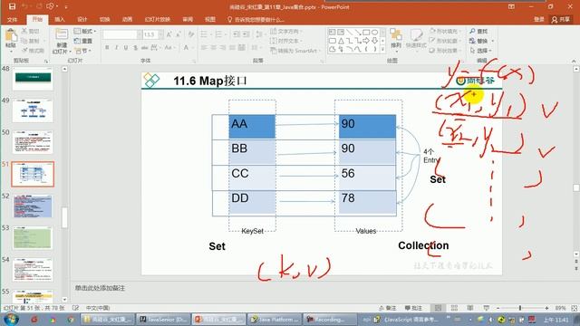Select the text box shape in gallery
Image resolution: width=580 pixels, height=326 pixels.
click(x=333, y=33)
